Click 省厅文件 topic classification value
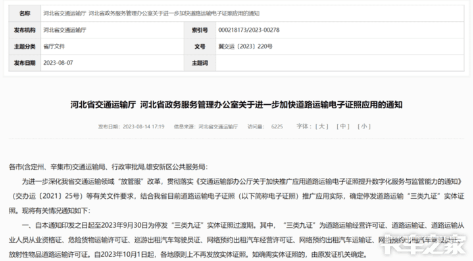 [54, 47]
